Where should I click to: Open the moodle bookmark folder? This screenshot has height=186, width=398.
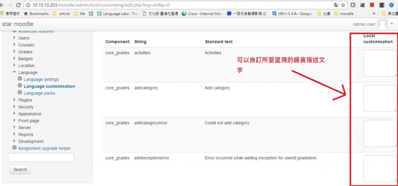344,14
